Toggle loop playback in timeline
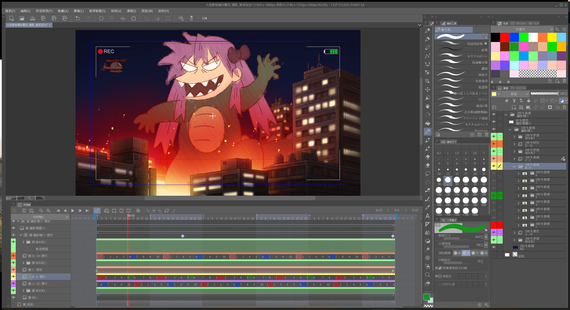 pyautogui.click(x=97, y=211)
